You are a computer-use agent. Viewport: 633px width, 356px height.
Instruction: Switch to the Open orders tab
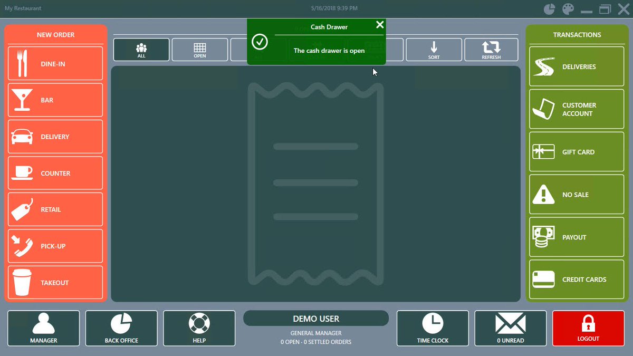(x=200, y=50)
